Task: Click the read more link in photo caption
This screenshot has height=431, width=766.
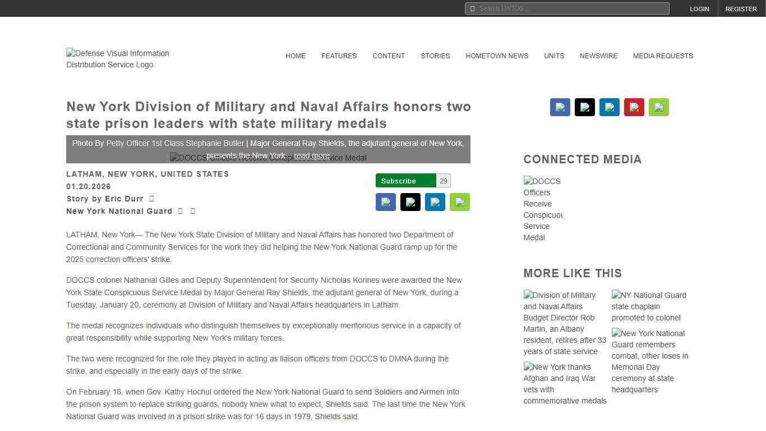Action: 312,155
